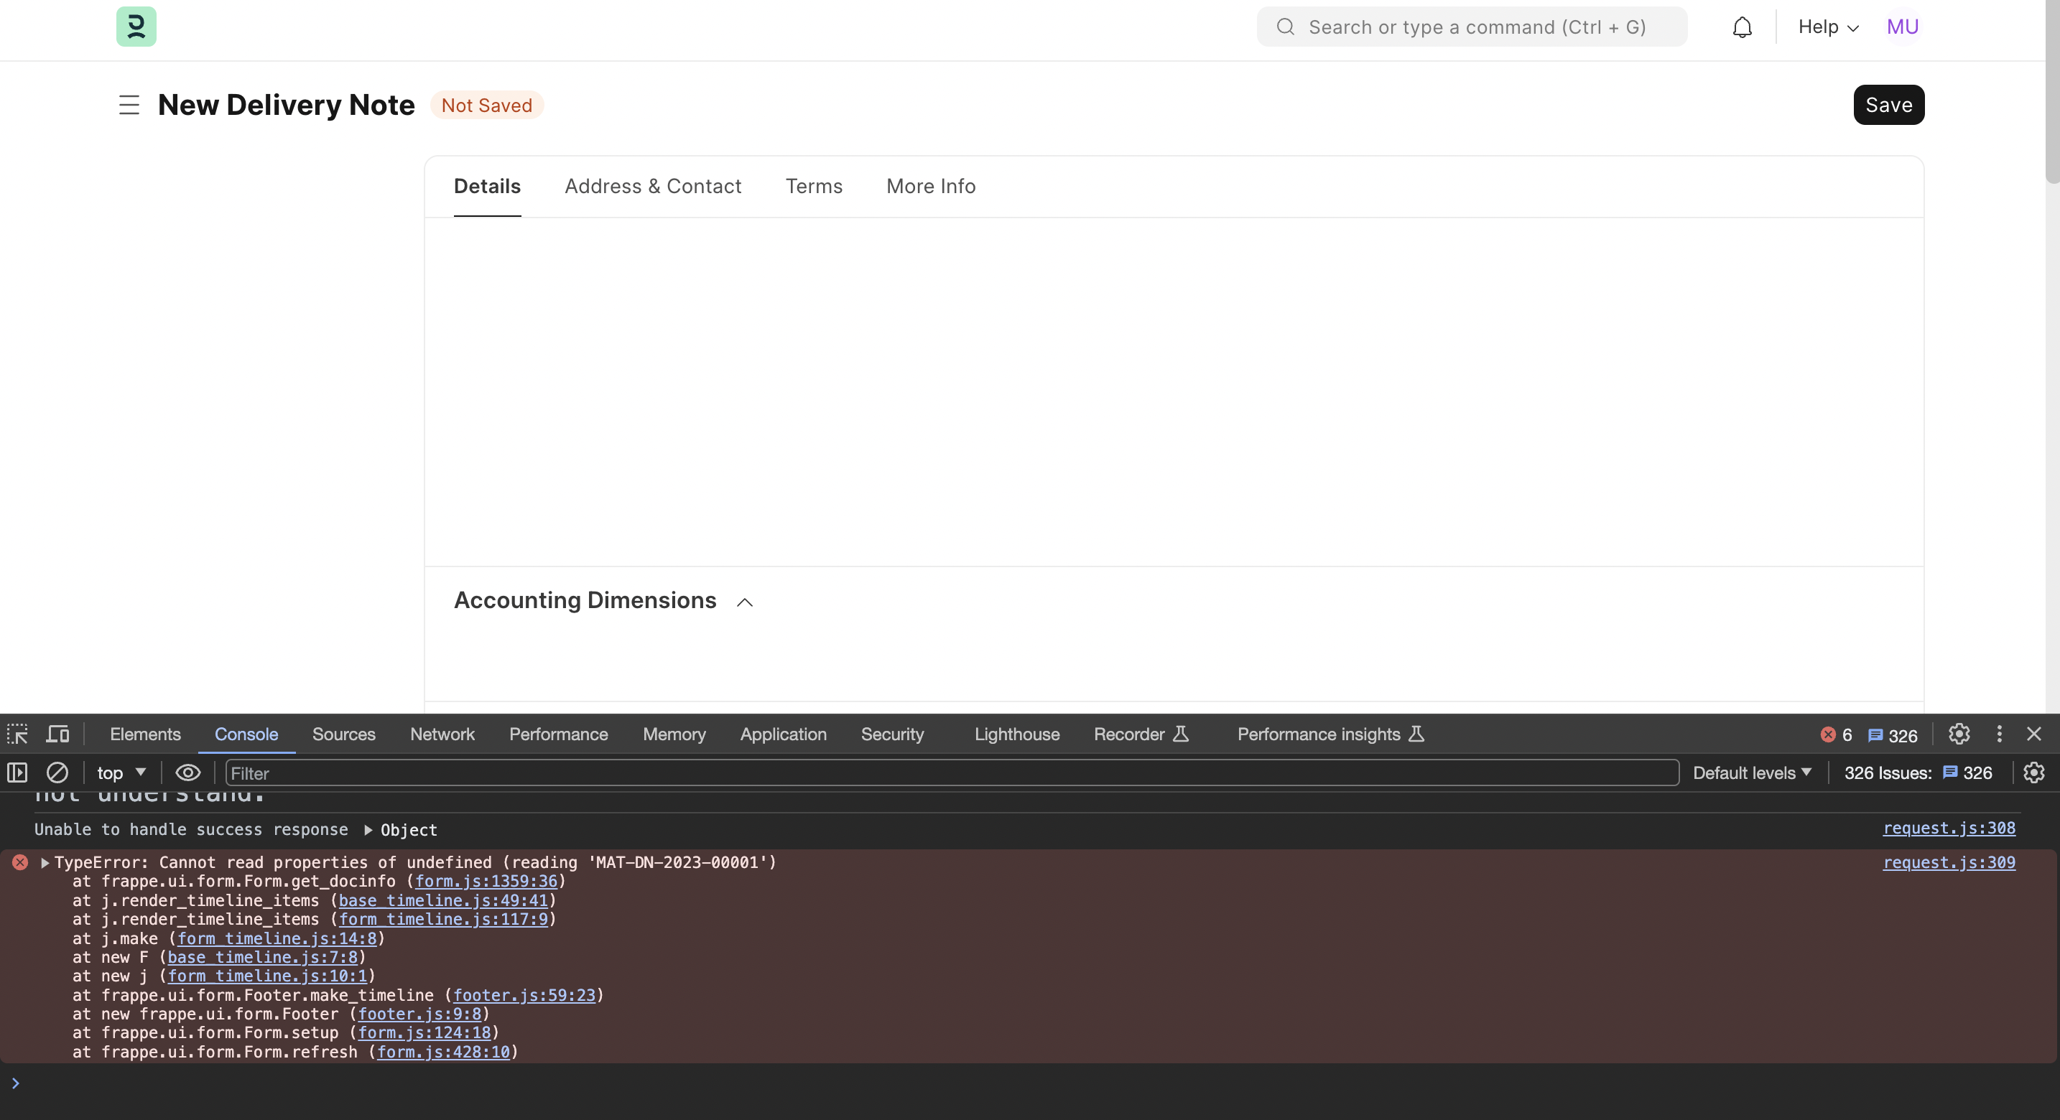Open the Default levels dropdown
Viewport: 2060px width, 1120px height.
click(1752, 773)
